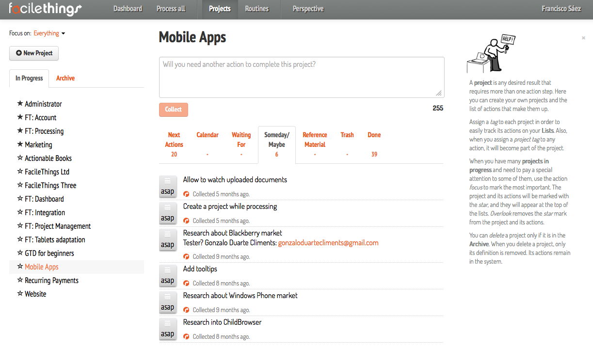
Task: Click asap icon for Allow to watch uploaded documents
Action: click(167, 186)
